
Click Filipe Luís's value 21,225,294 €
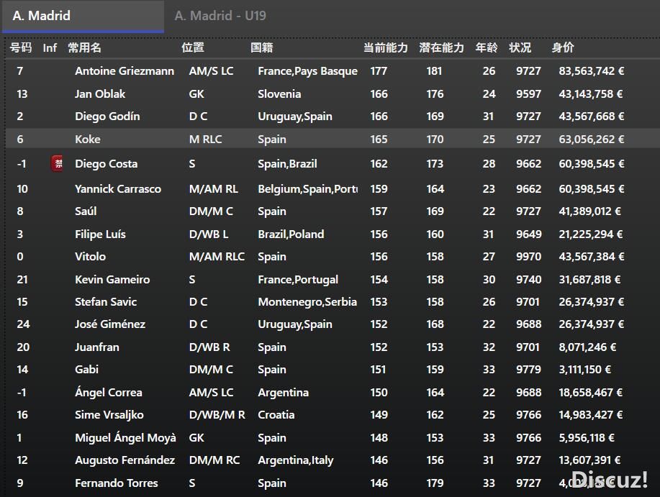pyautogui.click(x=591, y=234)
